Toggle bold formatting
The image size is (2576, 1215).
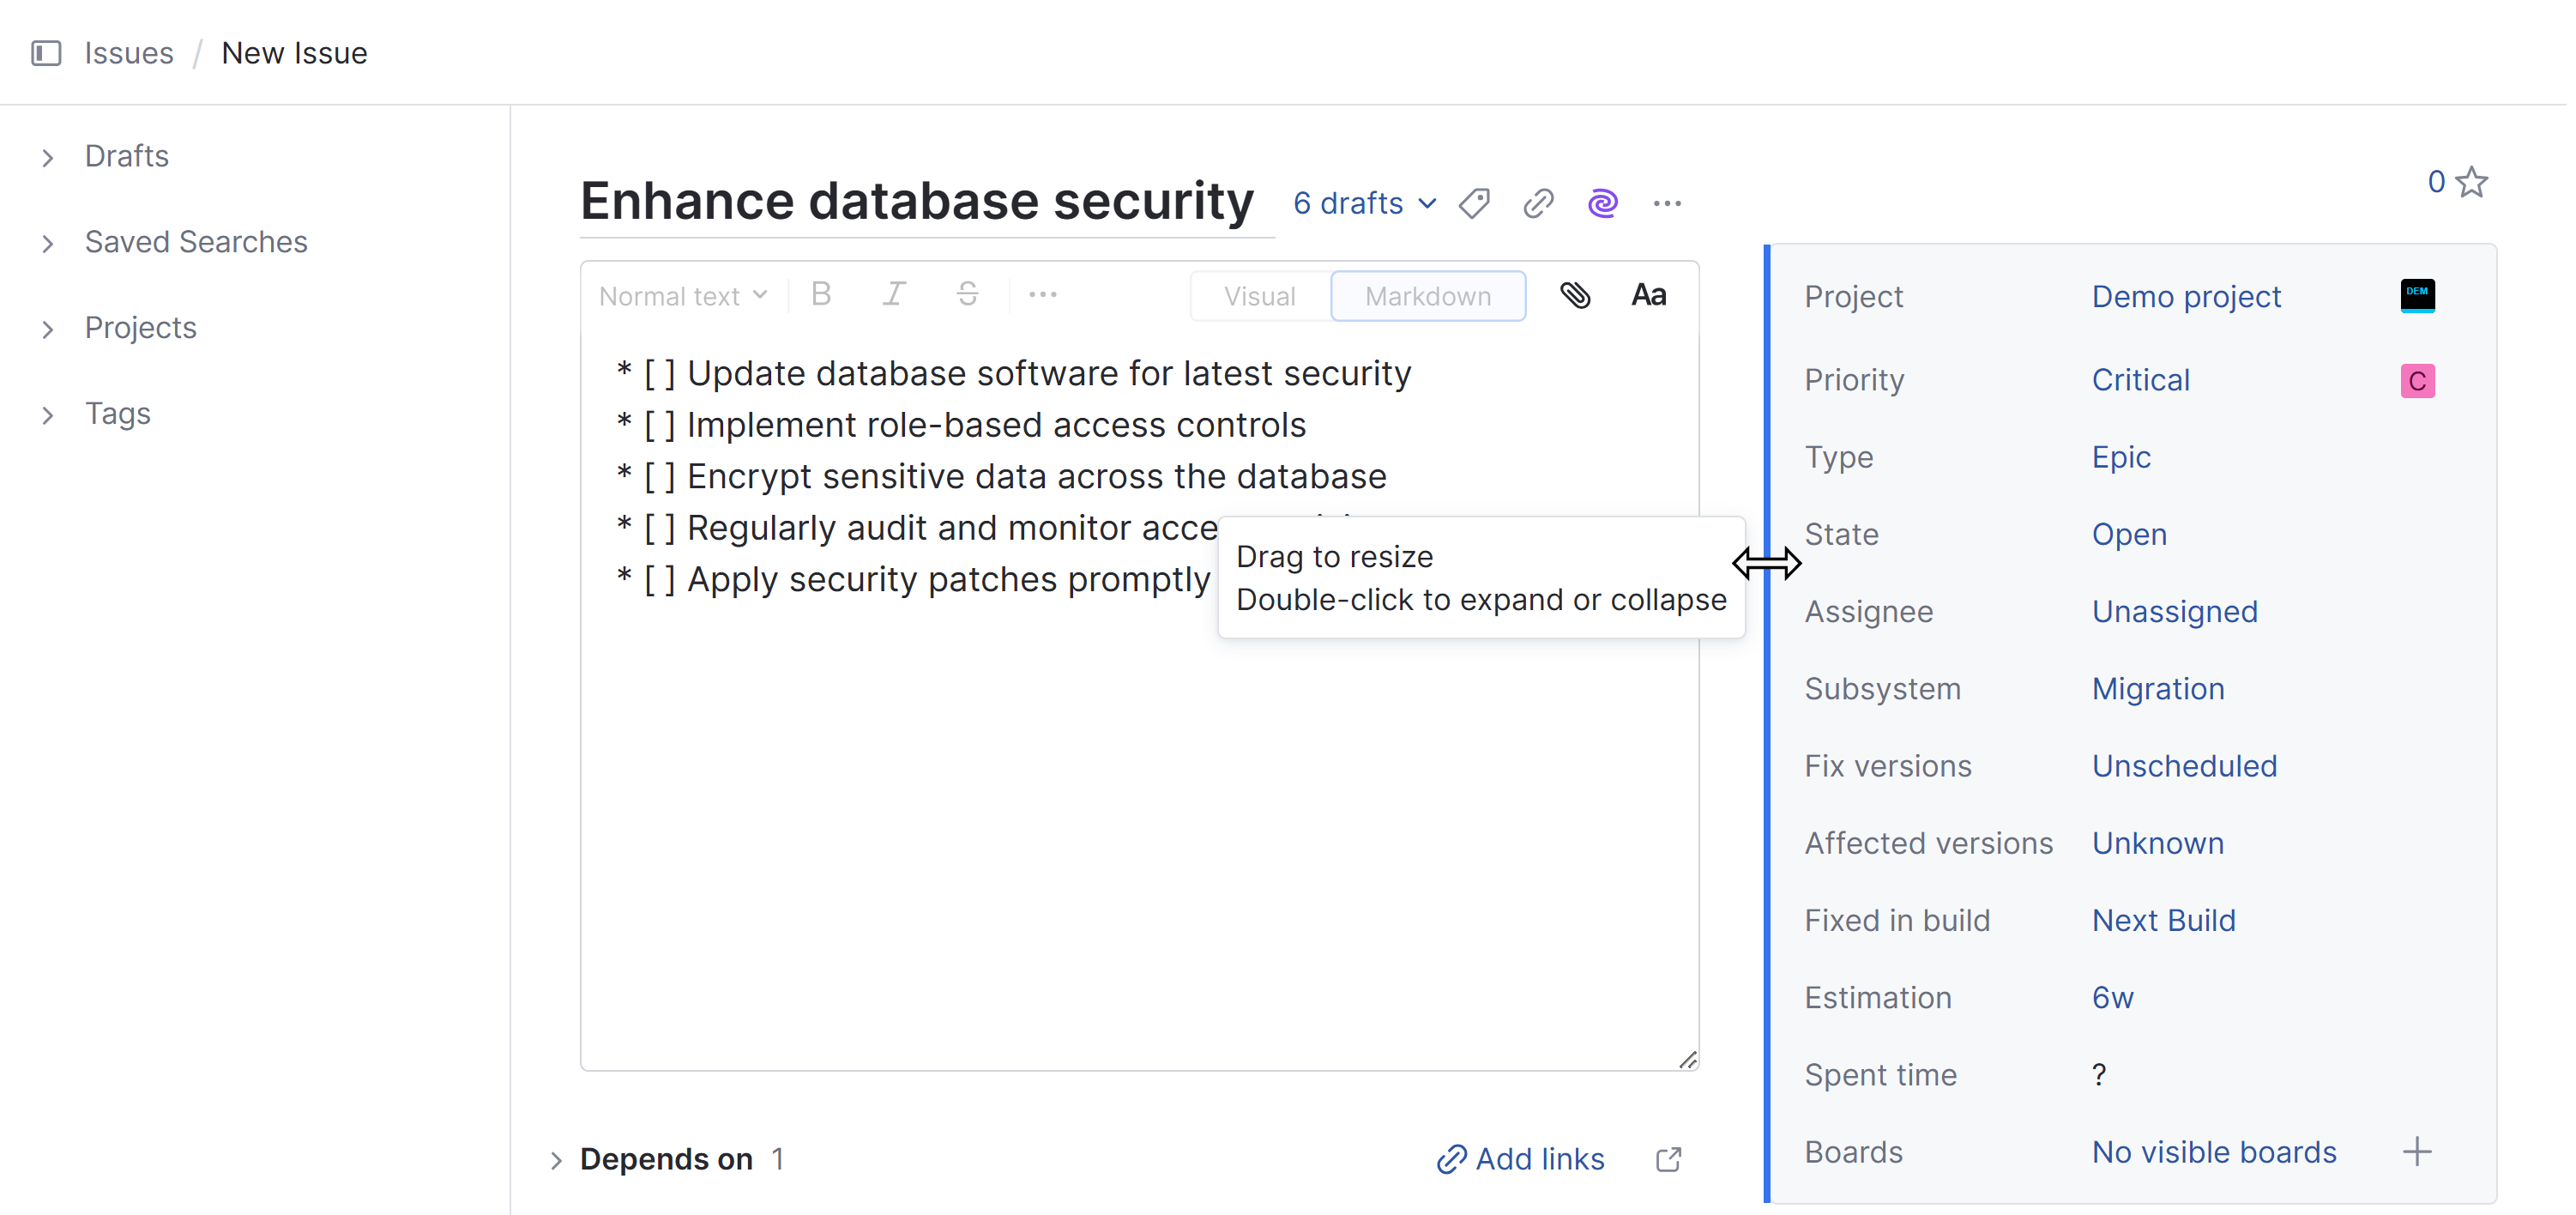[821, 295]
